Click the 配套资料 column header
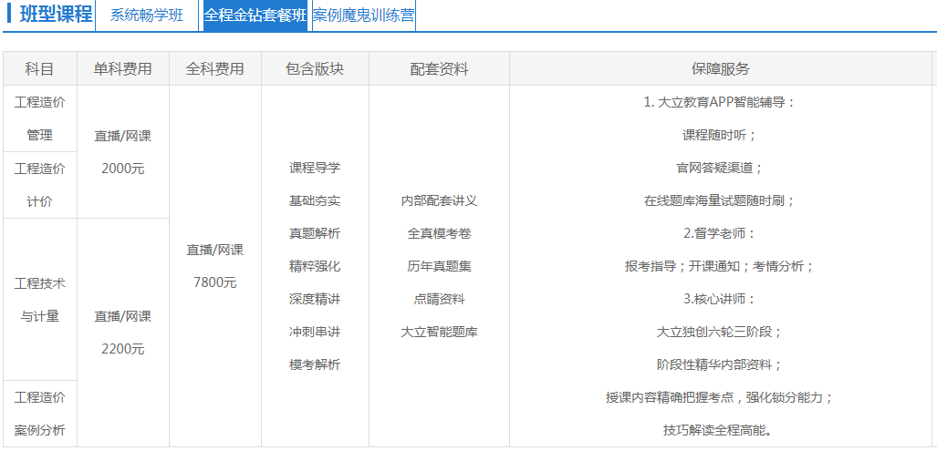Image resolution: width=937 pixels, height=451 pixels. click(x=439, y=68)
